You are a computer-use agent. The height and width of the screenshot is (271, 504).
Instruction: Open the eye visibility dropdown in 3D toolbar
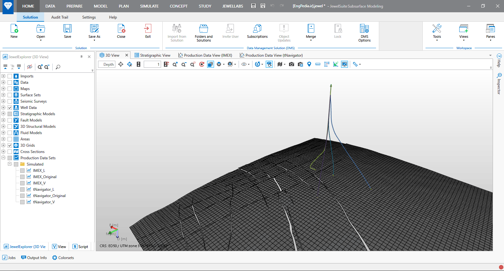point(249,65)
